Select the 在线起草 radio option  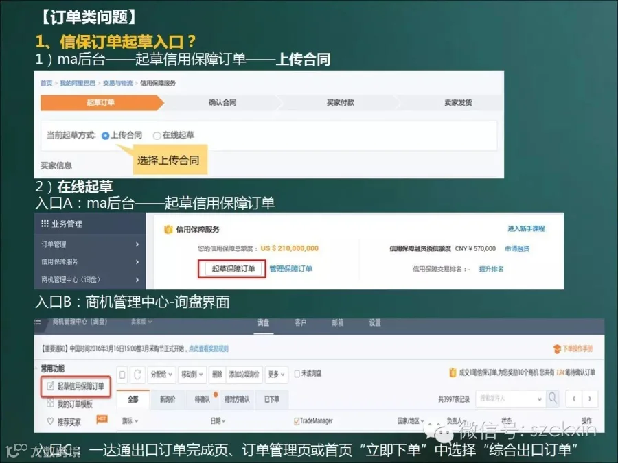(x=157, y=136)
